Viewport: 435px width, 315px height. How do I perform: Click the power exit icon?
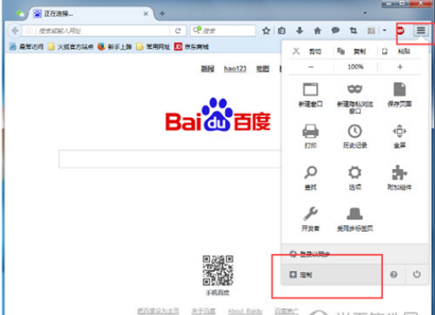(417, 275)
